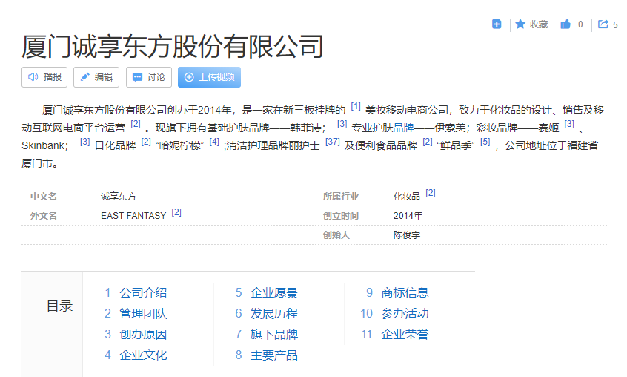Open reference [3] after Skinbank
Screen dimensions: 627x377
point(84,142)
